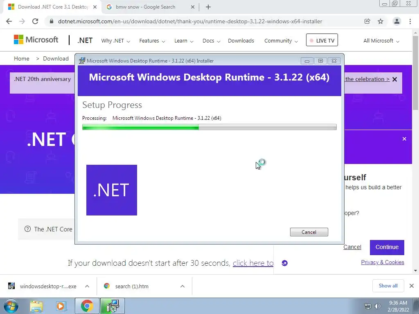Image resolution: width=419 pixels, height=314 pixels.
Task: Expand the Docs menu
Action: tap(211, 41)
